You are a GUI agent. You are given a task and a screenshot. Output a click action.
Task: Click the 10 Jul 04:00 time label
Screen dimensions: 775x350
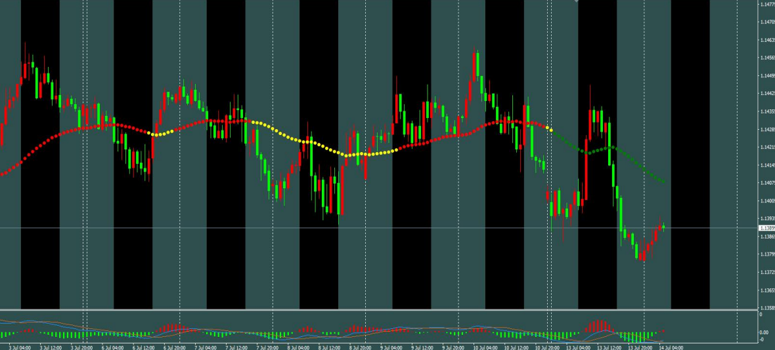[x=485, y=347]
